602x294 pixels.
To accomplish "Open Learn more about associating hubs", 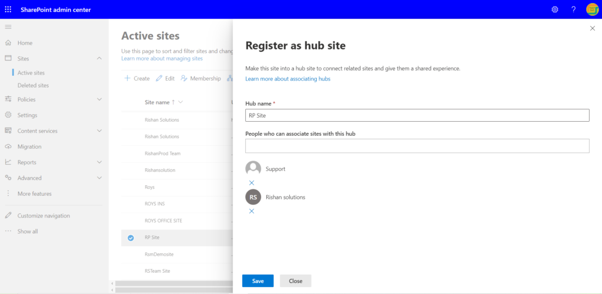I will (288, 79).
